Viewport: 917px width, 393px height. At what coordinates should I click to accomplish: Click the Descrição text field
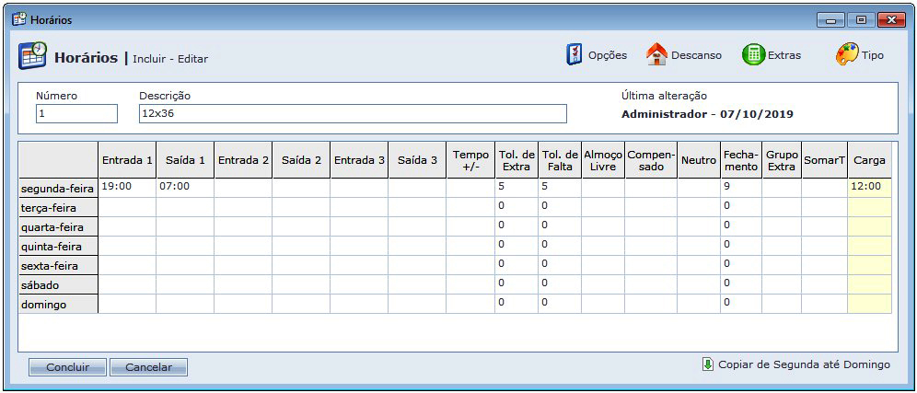tap(353, 113)
